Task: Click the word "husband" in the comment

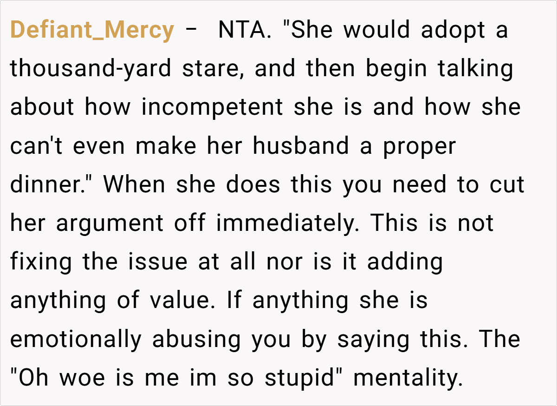Action: click(300, 146)
